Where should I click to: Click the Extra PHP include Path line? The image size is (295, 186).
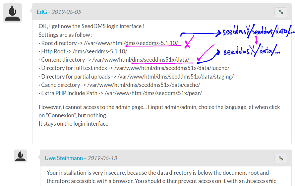(120, 93)
